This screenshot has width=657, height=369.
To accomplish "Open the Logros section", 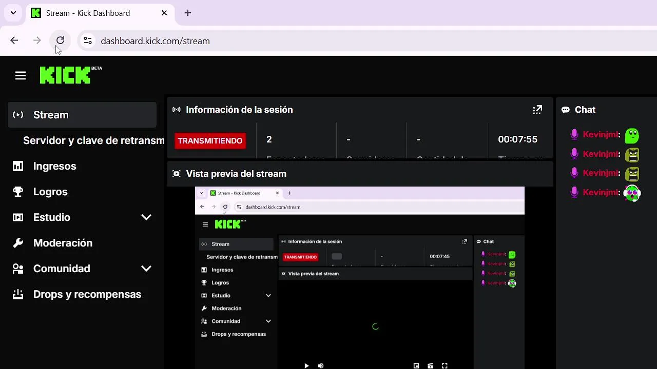I will pyautogui.click(x=50, y=192).
